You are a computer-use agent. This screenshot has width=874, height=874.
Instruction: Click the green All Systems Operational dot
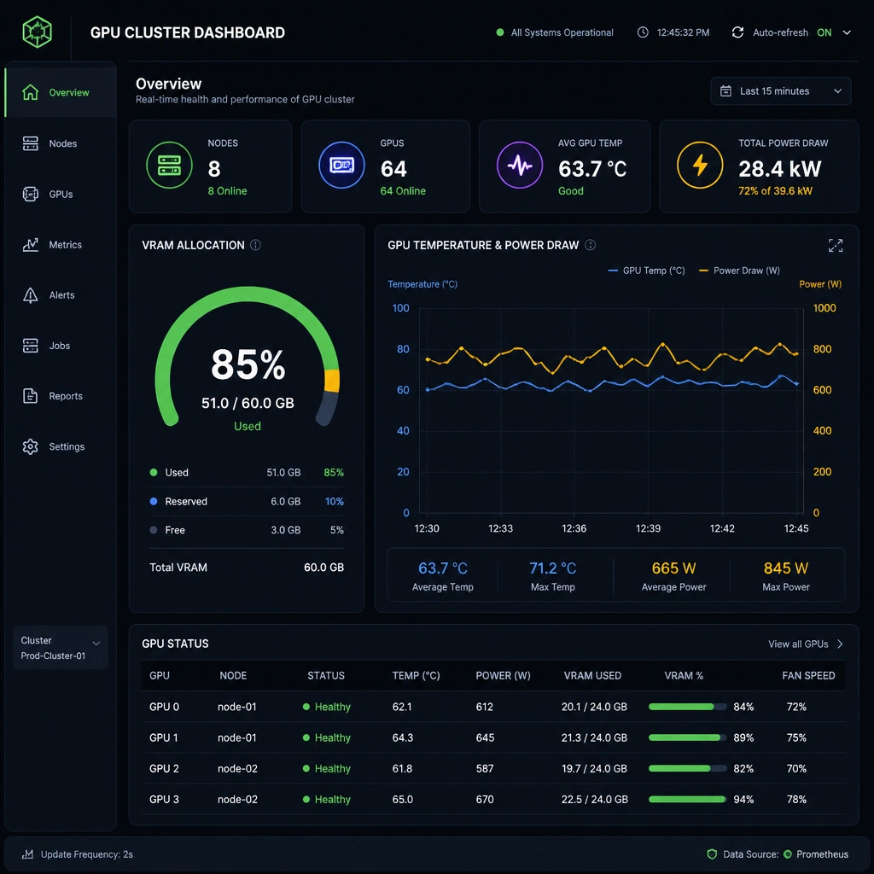(x=500, y=32)
